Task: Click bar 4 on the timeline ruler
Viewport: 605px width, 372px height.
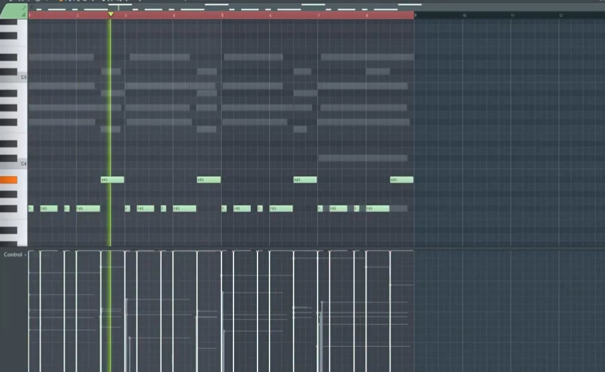Action: 174,16
